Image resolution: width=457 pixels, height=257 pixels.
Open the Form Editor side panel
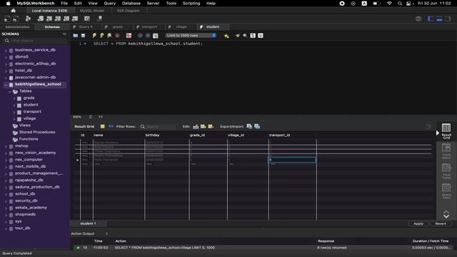click(446, 151)
